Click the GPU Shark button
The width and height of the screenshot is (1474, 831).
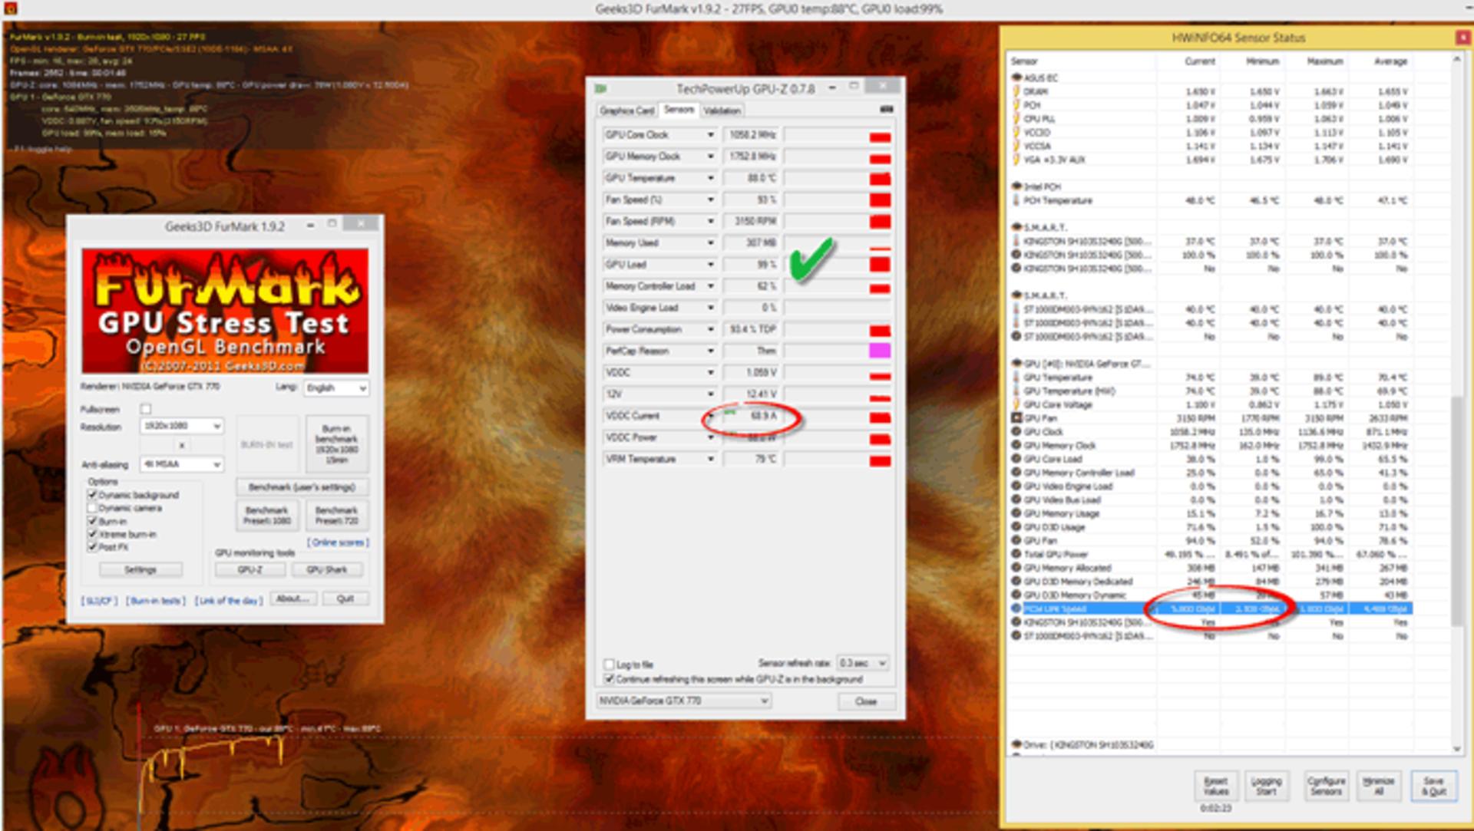click(x=327, y=569)
